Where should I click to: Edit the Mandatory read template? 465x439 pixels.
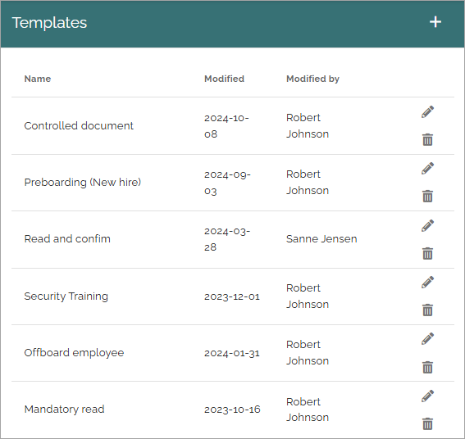(427, 396)
